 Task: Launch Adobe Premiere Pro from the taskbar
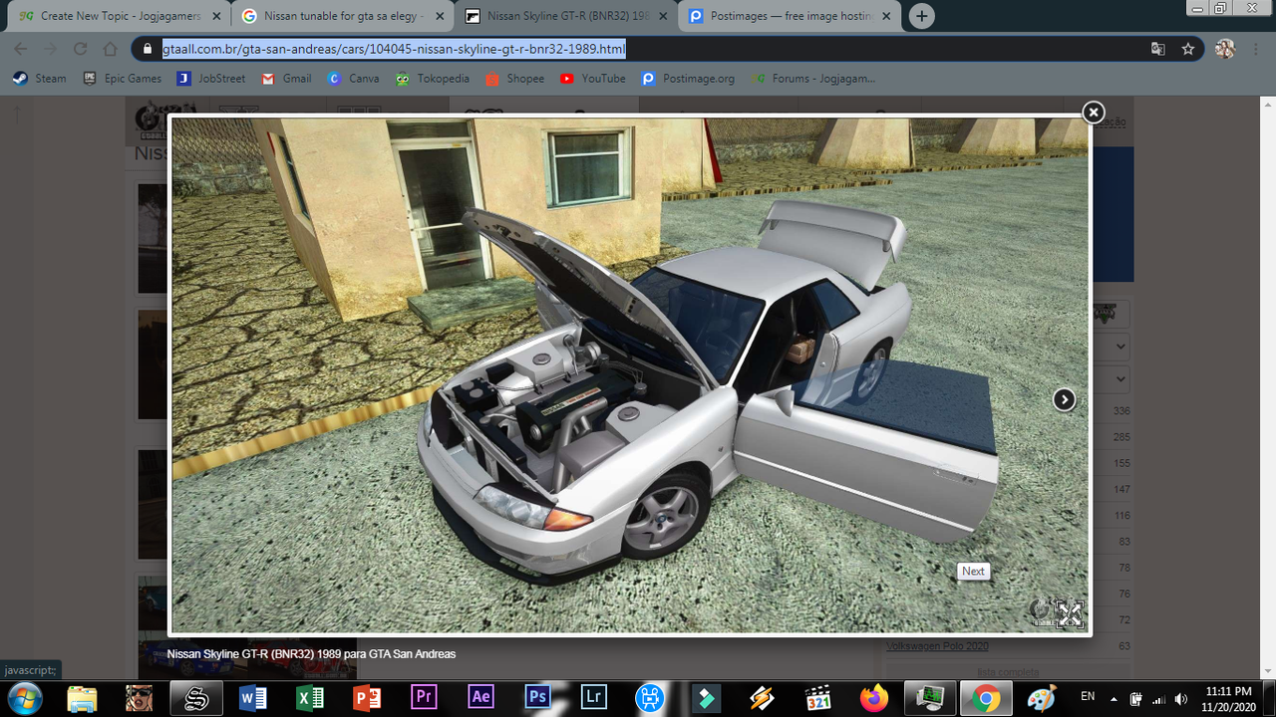click(x=424, y=698)
